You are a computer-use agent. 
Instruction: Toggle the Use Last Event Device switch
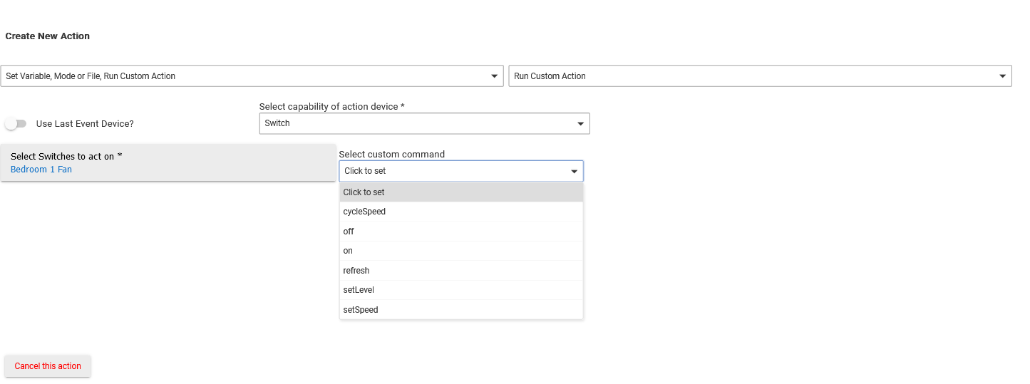click(x=16, y=124)
